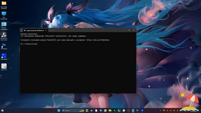Open the user folder desktop icon
The height and width of the screenshot is (113, 201).
(x=4, y=5)
